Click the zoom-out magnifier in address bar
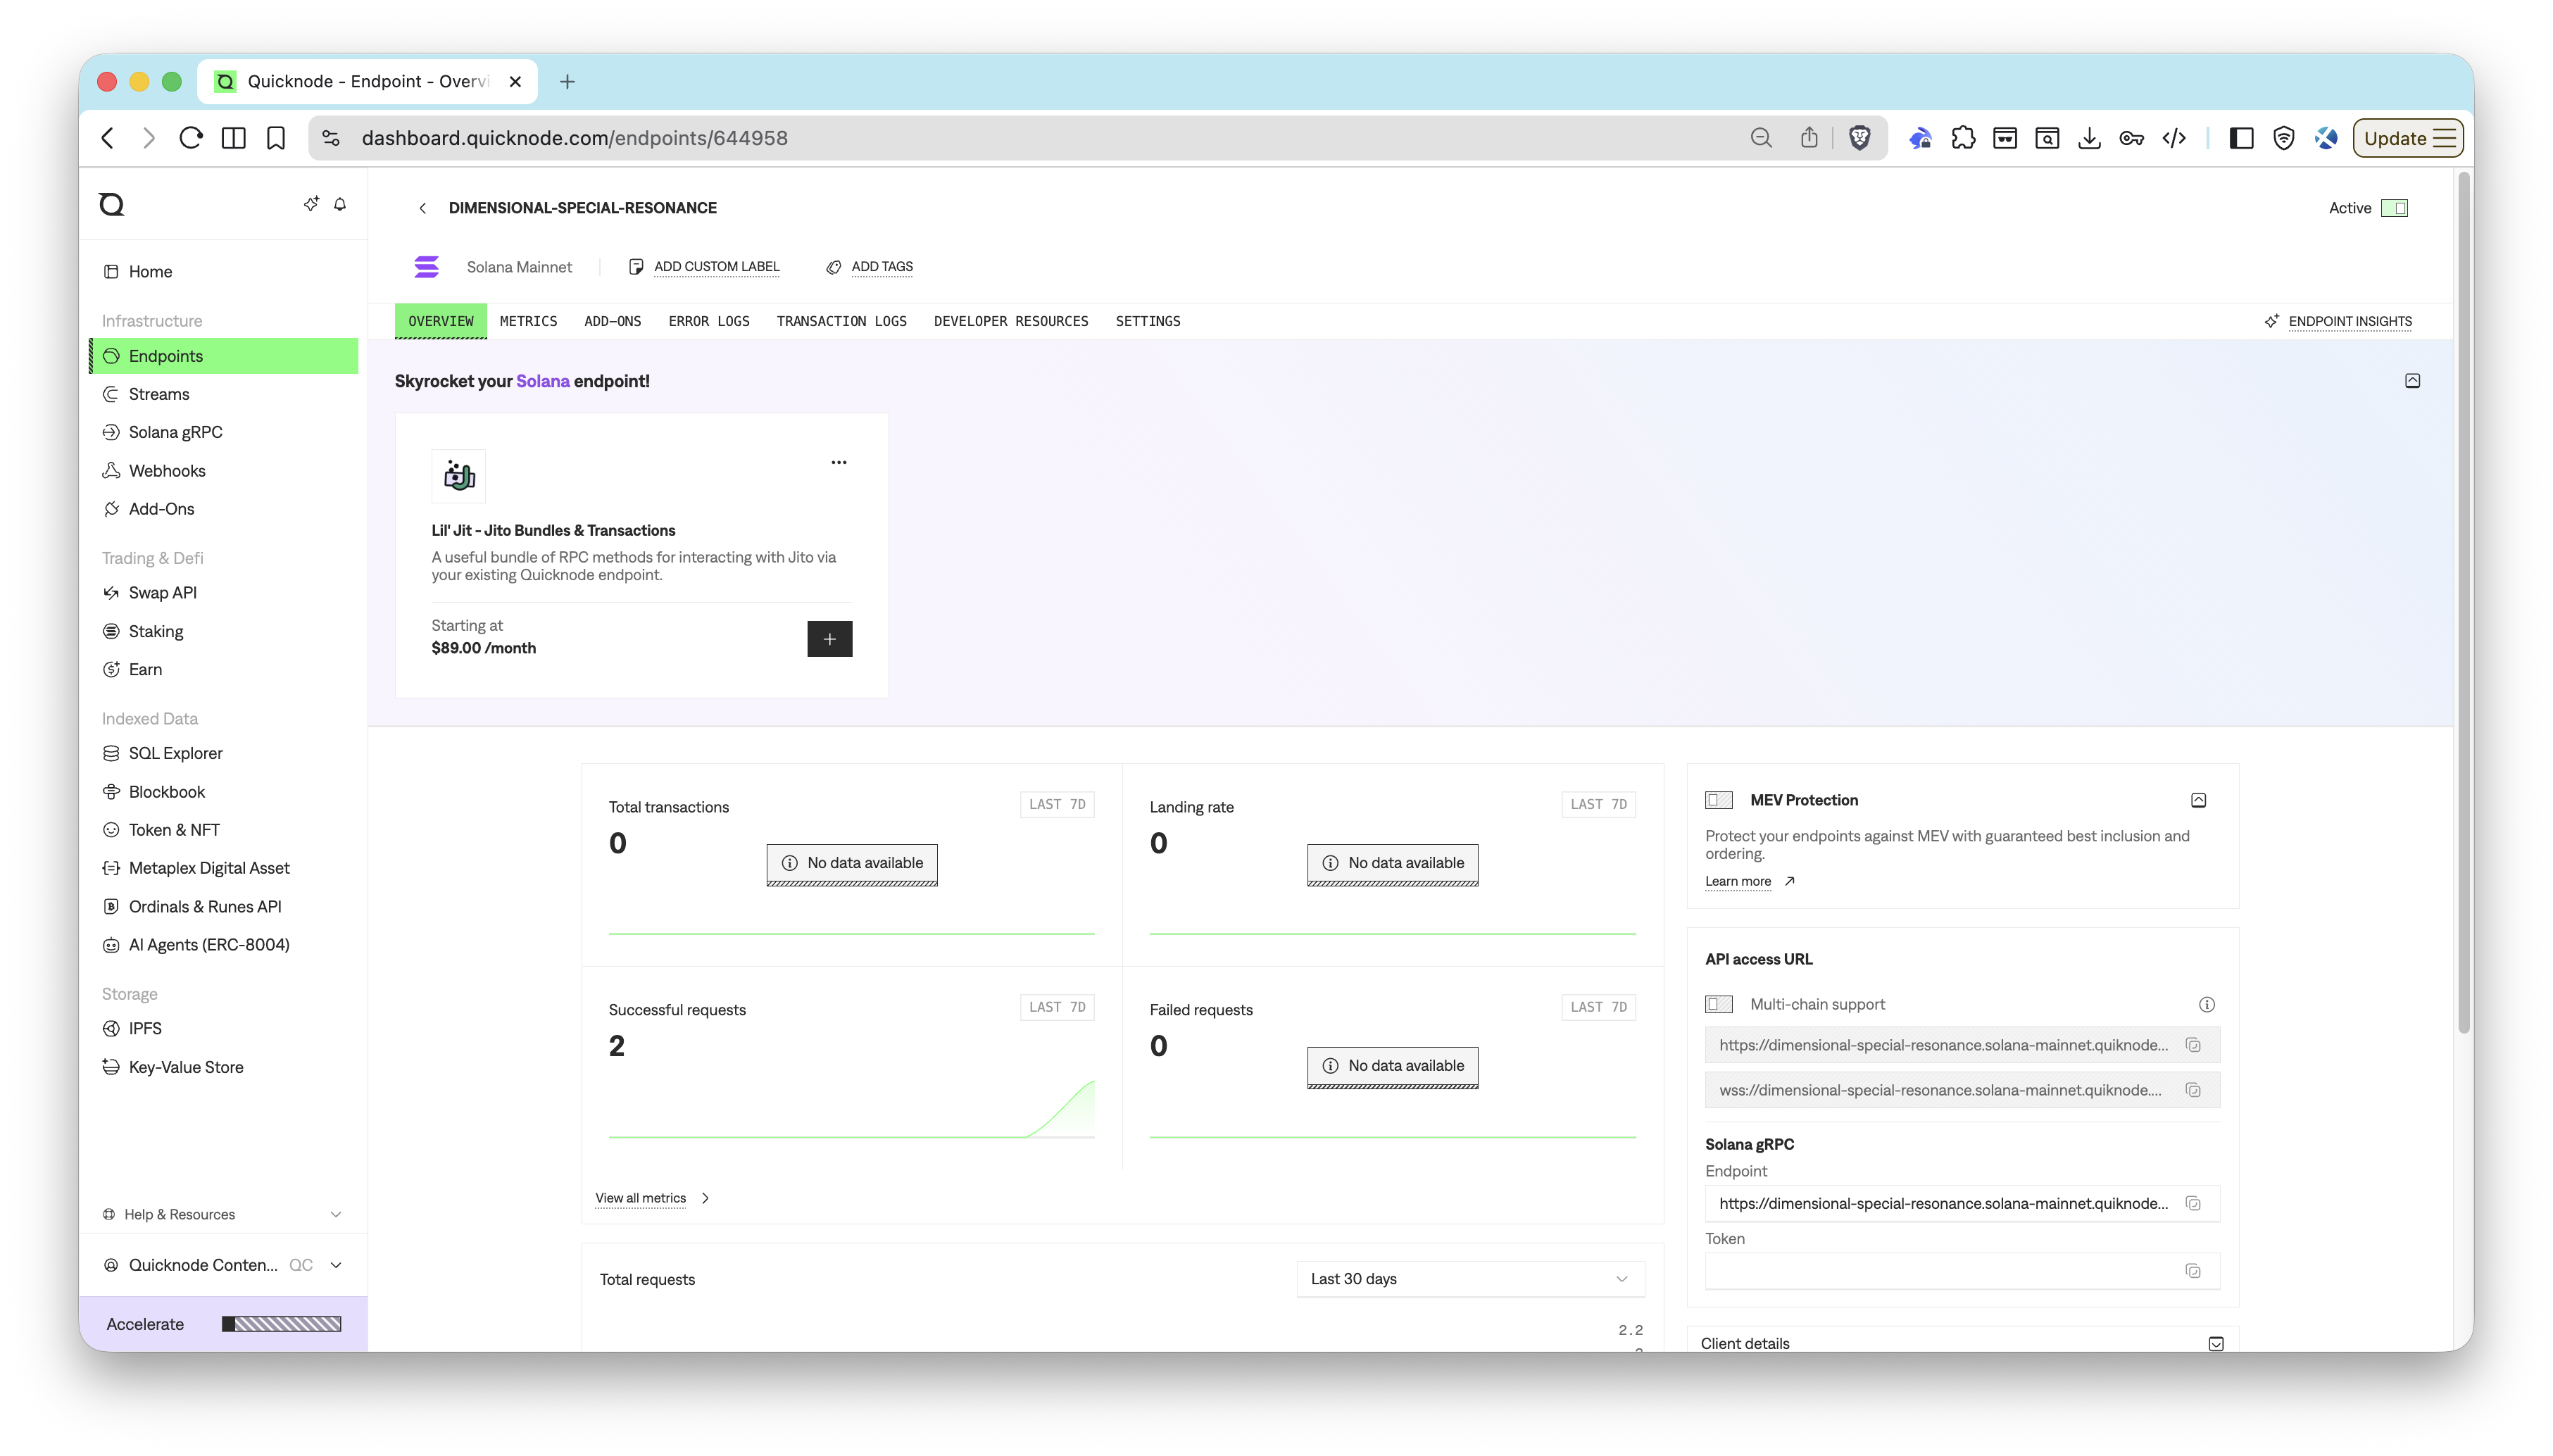Image resolution: width=2553 pixels, height=1456 pixels. coord(1761,138)
